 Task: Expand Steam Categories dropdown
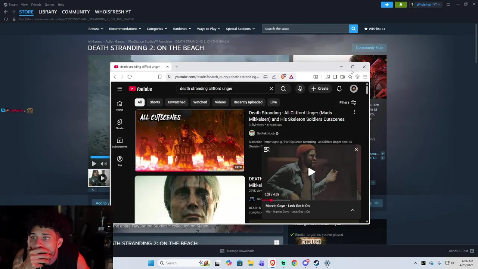pos(157,29)
